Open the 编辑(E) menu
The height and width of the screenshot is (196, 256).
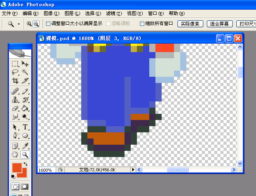[31, 14]
